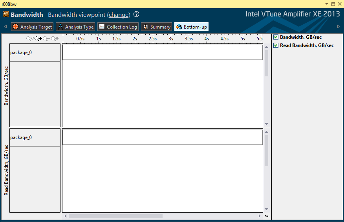Viewport: 344px width, 222px height.
Task: Maximize the r008bw window
Action: tap(333, 4)
